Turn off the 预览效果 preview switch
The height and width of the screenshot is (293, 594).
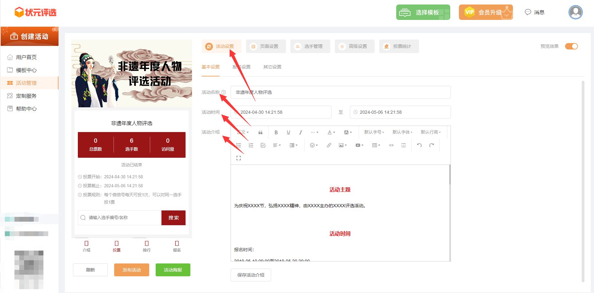click(x=571, y=46)
